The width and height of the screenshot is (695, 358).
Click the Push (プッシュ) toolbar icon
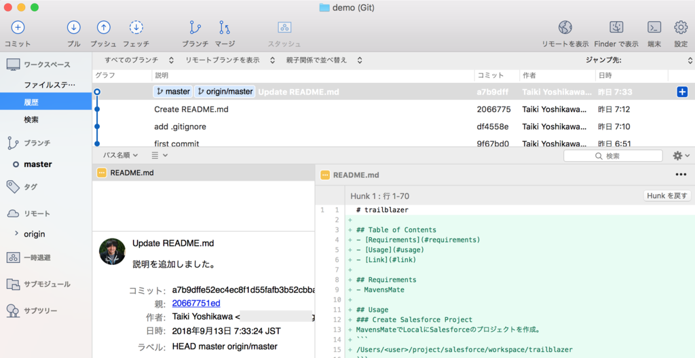click(103, 27)
